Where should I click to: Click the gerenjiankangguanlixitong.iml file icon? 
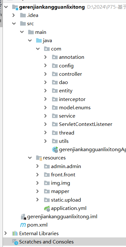pos(23,217)
